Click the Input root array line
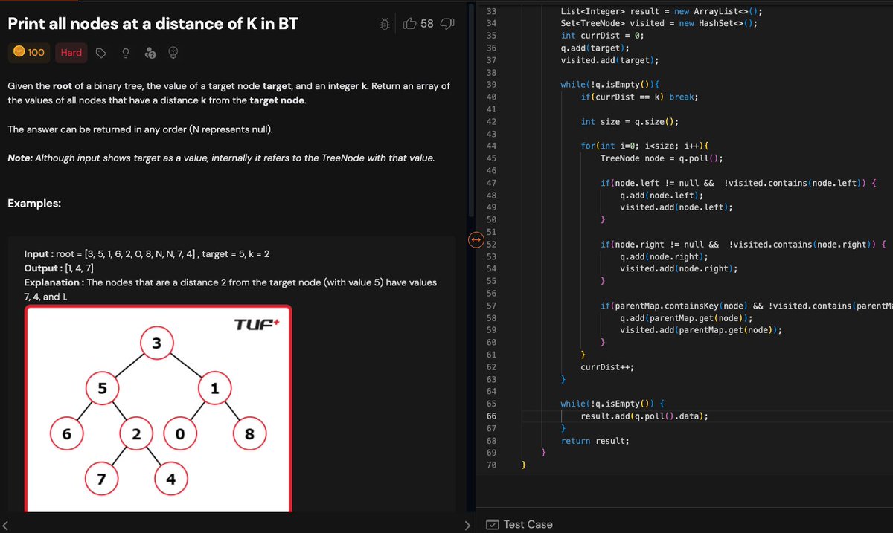 [x=147, y=254]
